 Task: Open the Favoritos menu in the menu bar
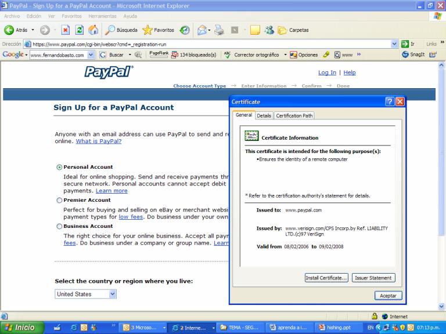point(71,16)
